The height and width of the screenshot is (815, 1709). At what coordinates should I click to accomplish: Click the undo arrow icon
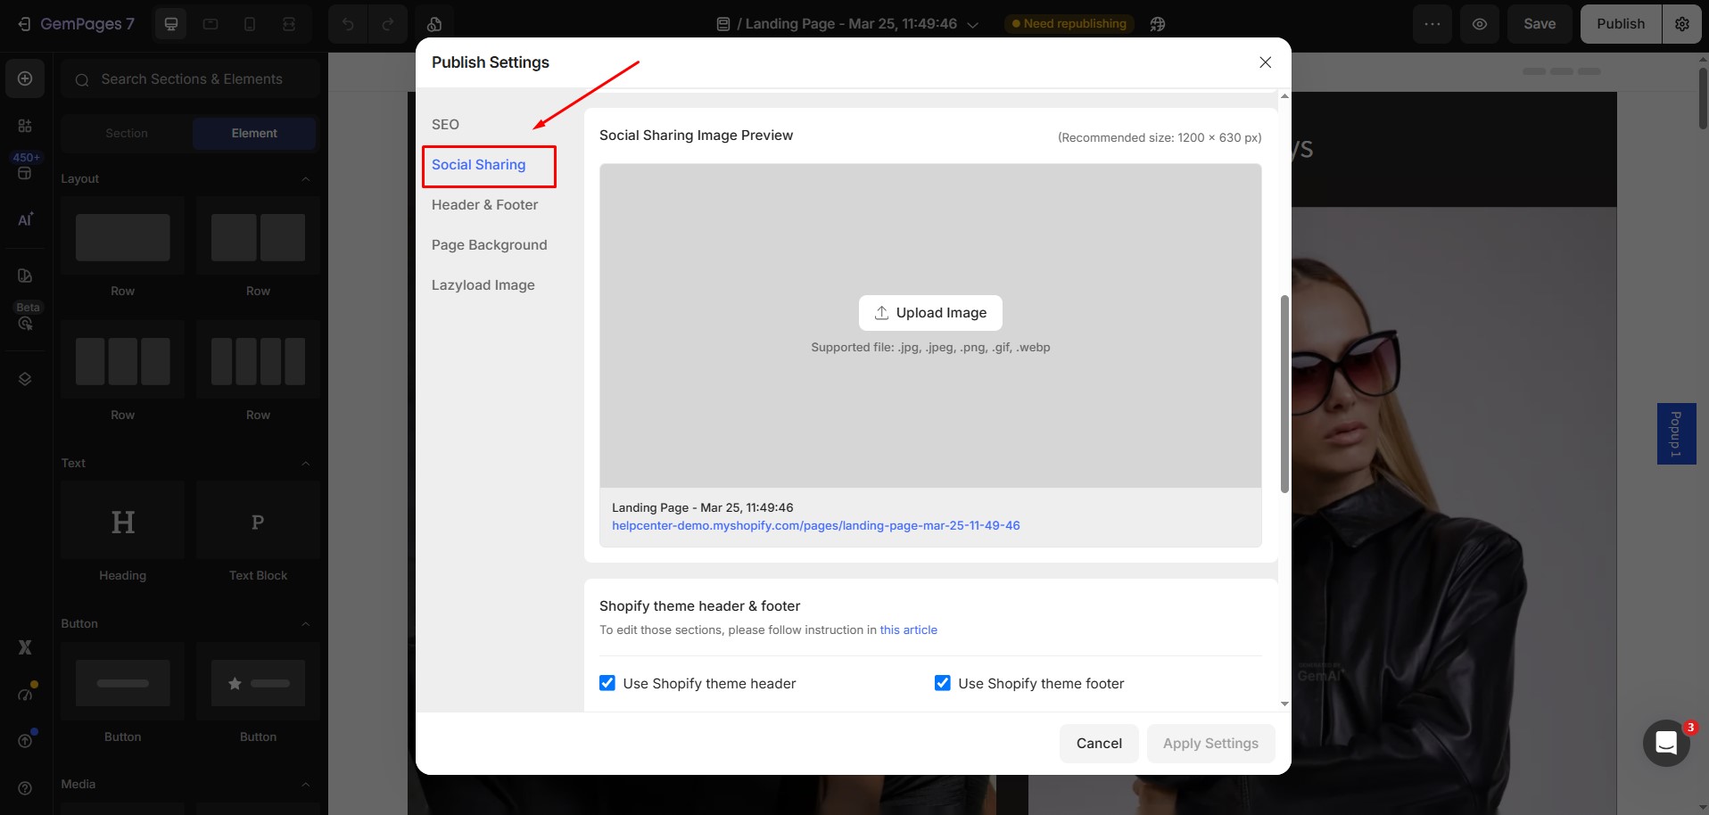point(348,24)
